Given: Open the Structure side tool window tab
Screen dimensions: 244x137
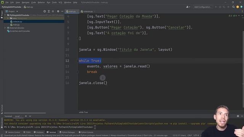Looking at the screenshot, I should click(2, 109).
